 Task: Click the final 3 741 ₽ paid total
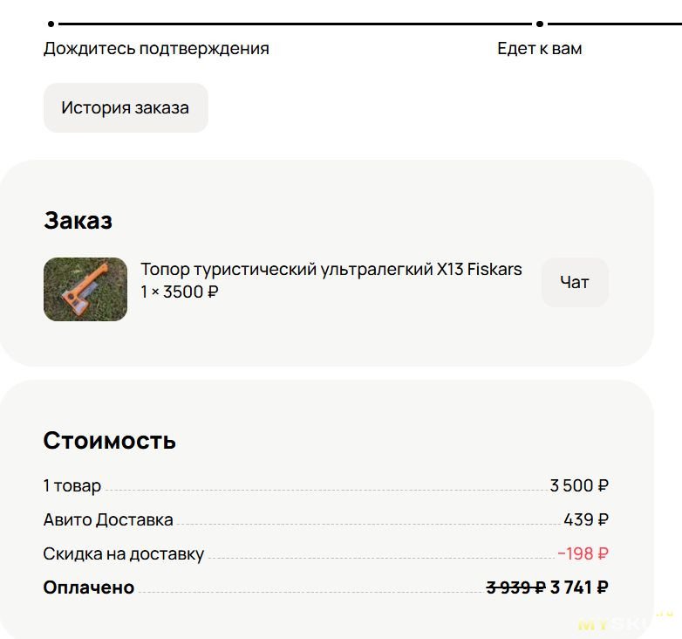tap(579, 587)
